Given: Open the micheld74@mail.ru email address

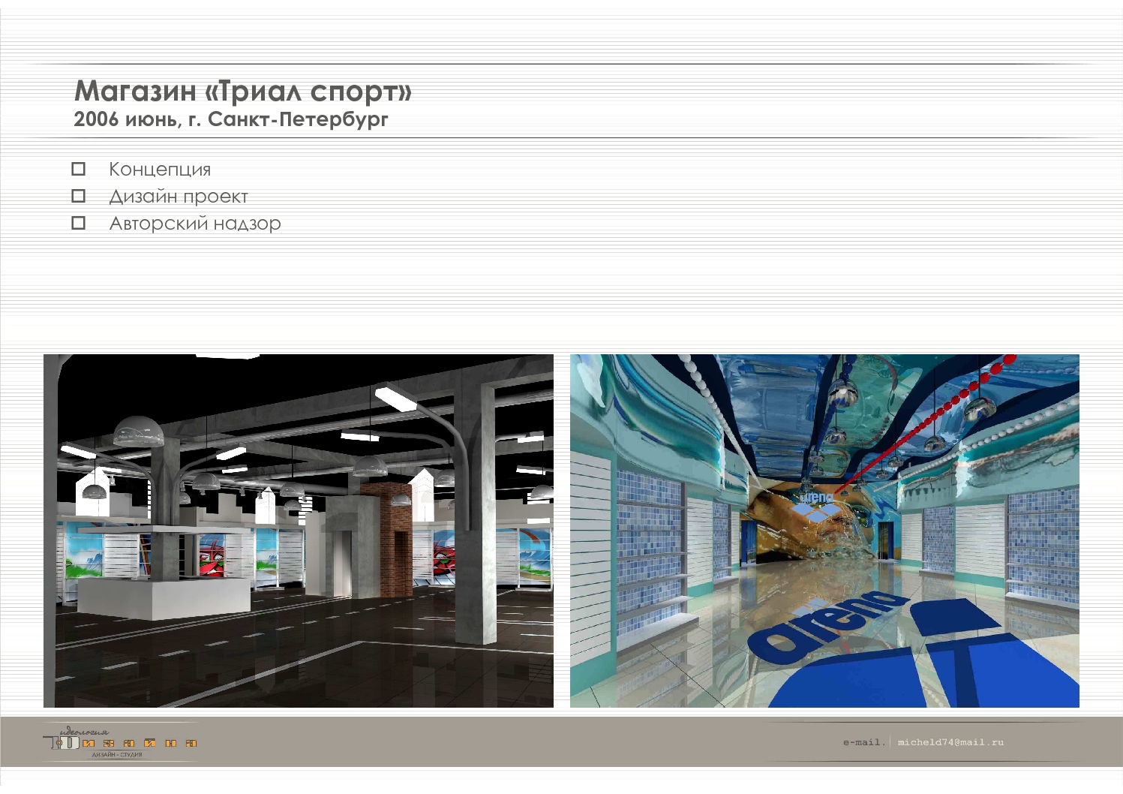Looking at the screenshot, I should pyautogui.click(x=950, y=742).
